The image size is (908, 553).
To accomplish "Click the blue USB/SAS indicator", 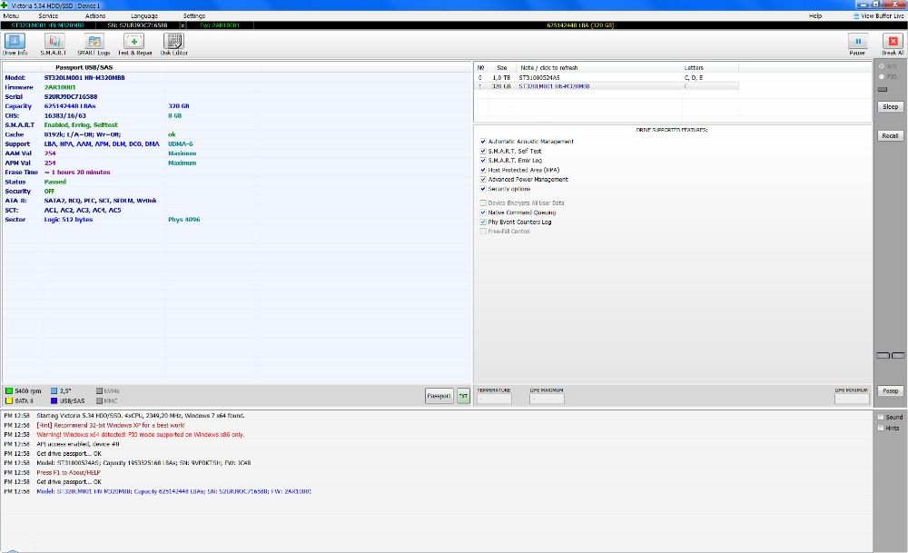I will point(54,400).
